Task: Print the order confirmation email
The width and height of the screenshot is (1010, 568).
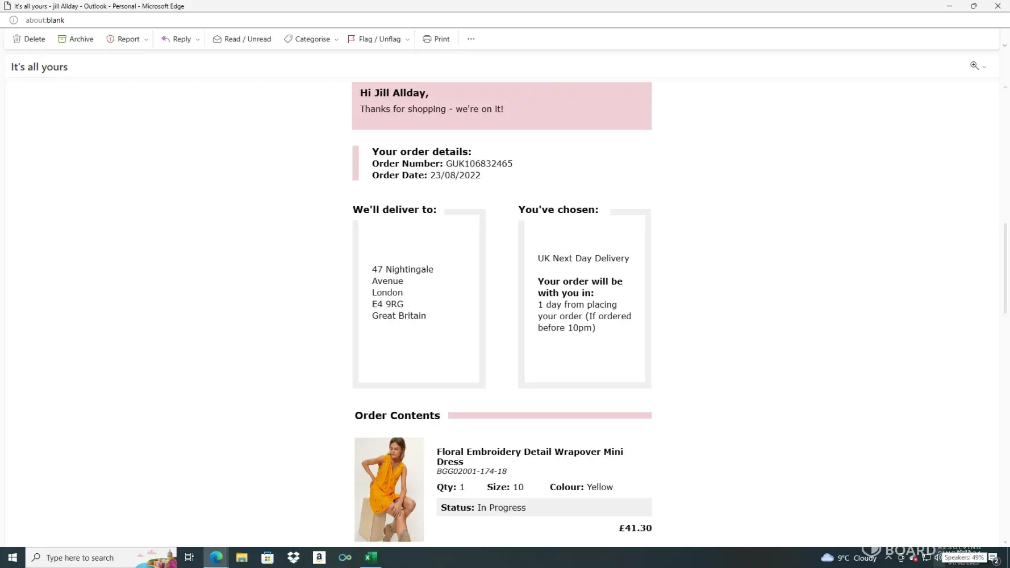Action: (436, 39)
